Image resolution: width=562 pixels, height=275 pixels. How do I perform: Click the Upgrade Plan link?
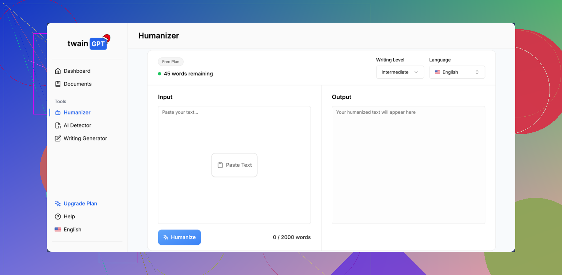coord(80,204)
